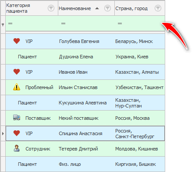
Task: Select Категория пациента column header
Action: coord(32,8)
